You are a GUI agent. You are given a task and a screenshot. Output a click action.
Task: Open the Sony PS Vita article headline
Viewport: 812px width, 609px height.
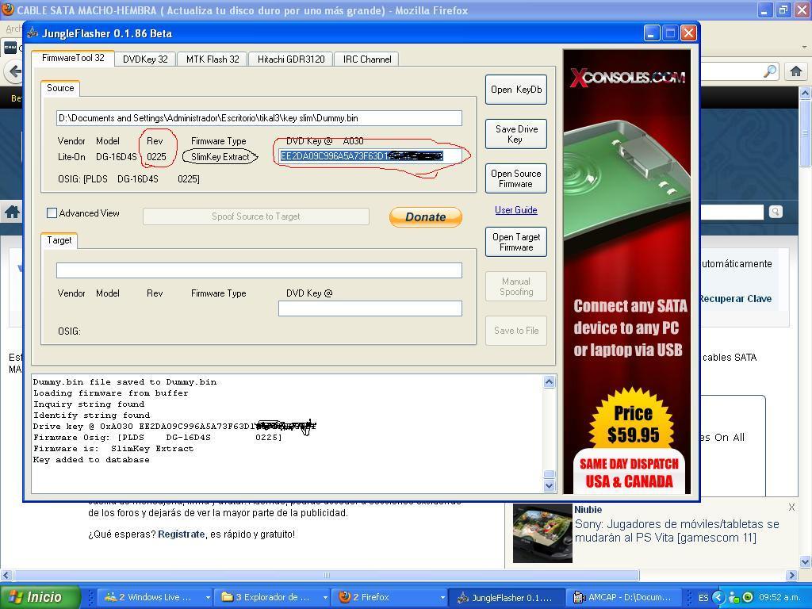677,530
